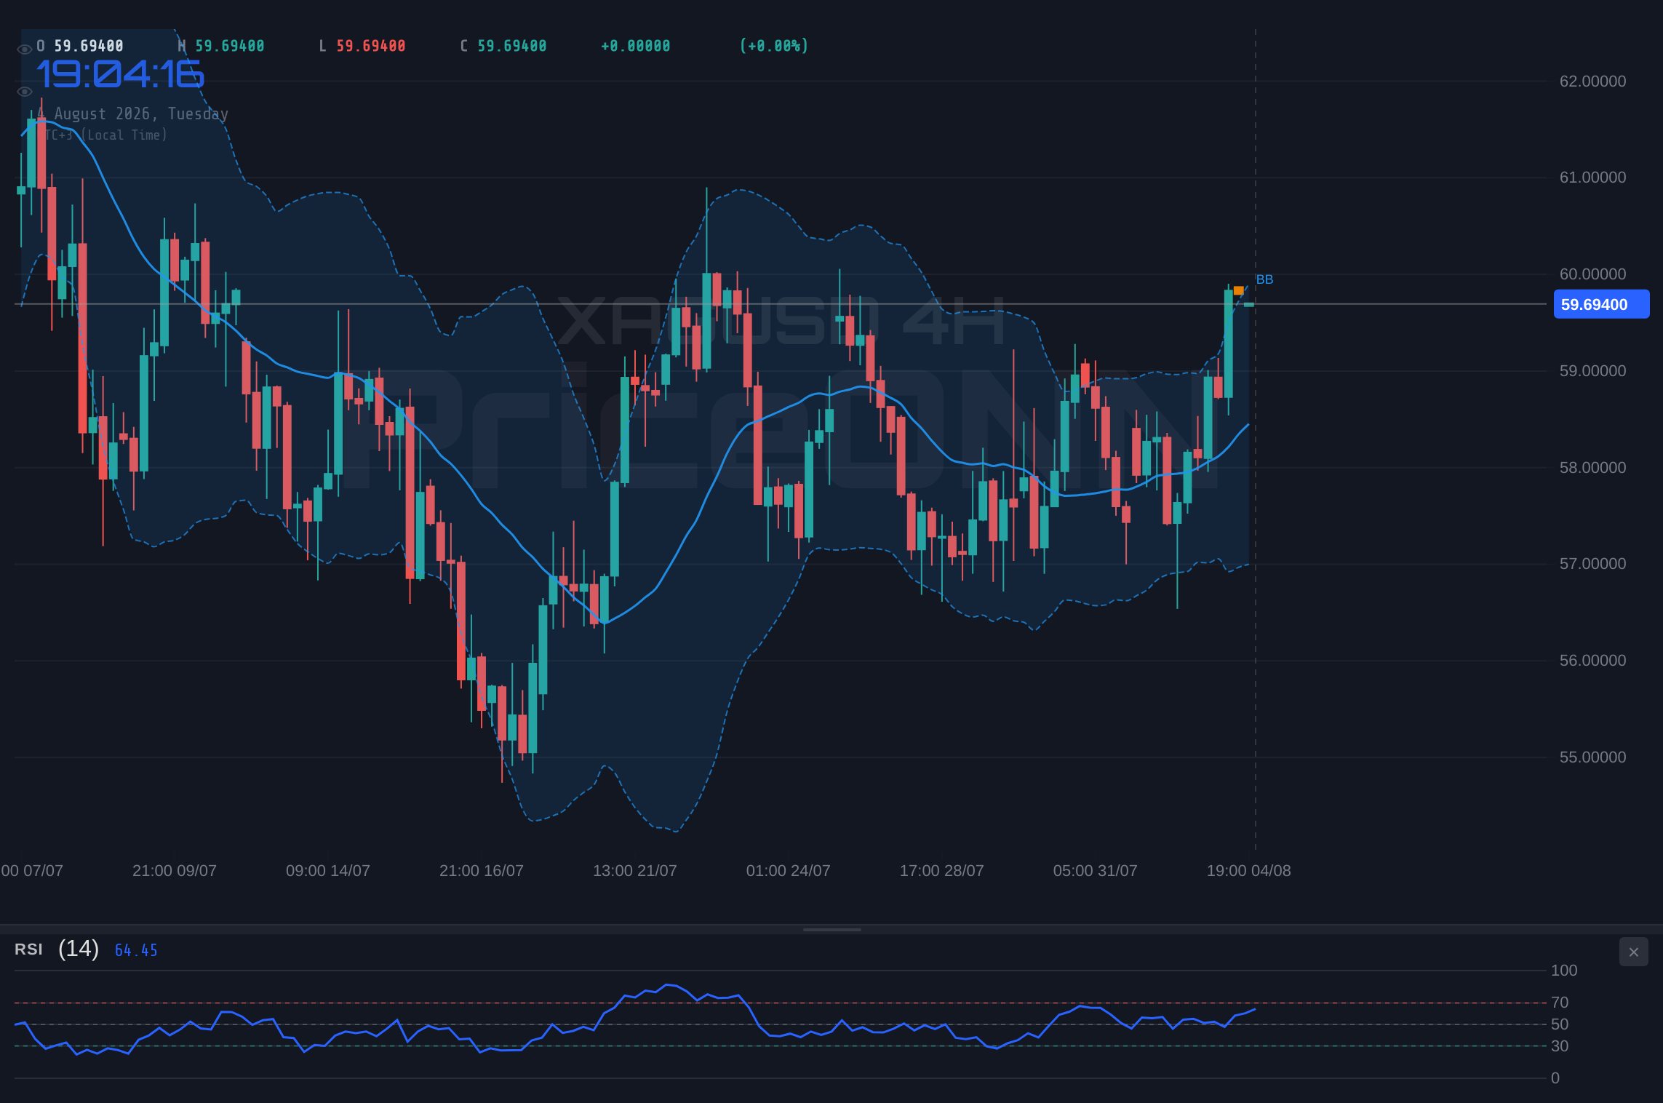Click the 21:00 16/07 time axis label
Screen dimensions: 1663x1103
pyautogui.click(x=482, y=871)
